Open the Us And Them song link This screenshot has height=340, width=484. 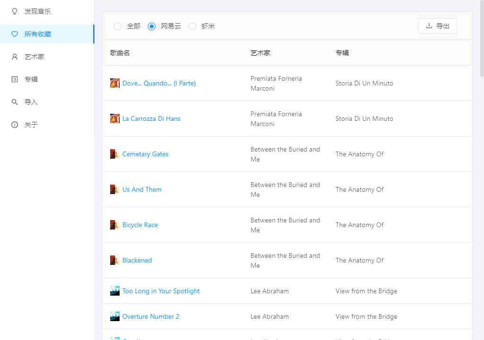click(142, 189)
